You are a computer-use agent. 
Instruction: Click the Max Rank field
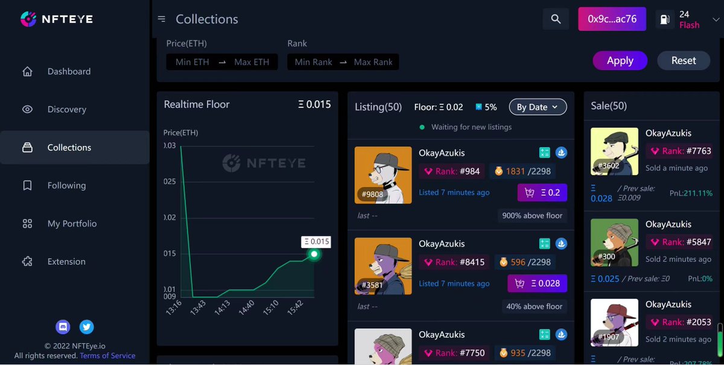(x=373, y=62)
